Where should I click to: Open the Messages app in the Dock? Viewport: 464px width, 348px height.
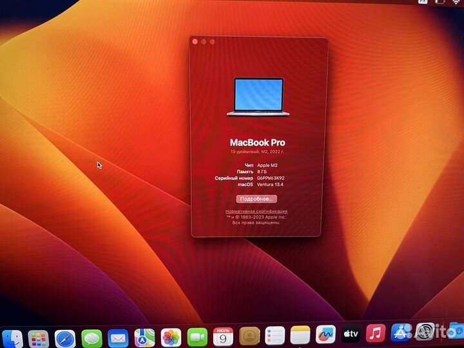[x=92, y=338]
